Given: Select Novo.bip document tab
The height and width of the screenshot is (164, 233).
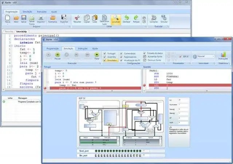Looking at the screenshot, I should pyautogui.click(x=9, y=32).
